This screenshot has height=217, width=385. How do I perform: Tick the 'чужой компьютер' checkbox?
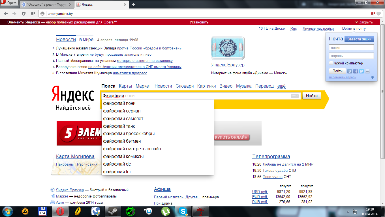pyautogui.click(x=331, y=63)
